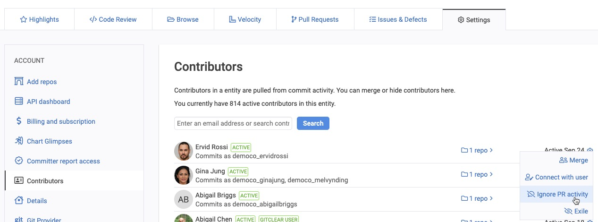Screen dimensions: 598x222
Task: Expand Ervid Rossi's 1 repo list
Action: pyautogui.click(x=477, y=150)
